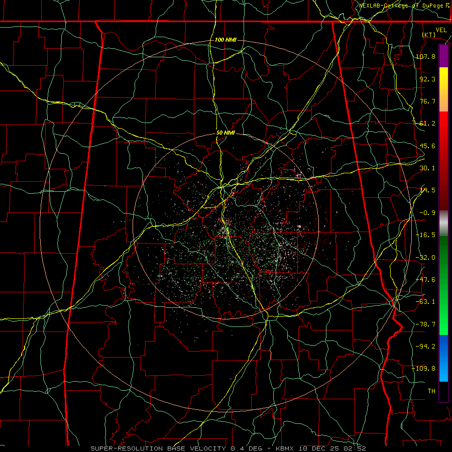Click the -32.0 scale value
The image size is (452, 452).
point(425,258)
